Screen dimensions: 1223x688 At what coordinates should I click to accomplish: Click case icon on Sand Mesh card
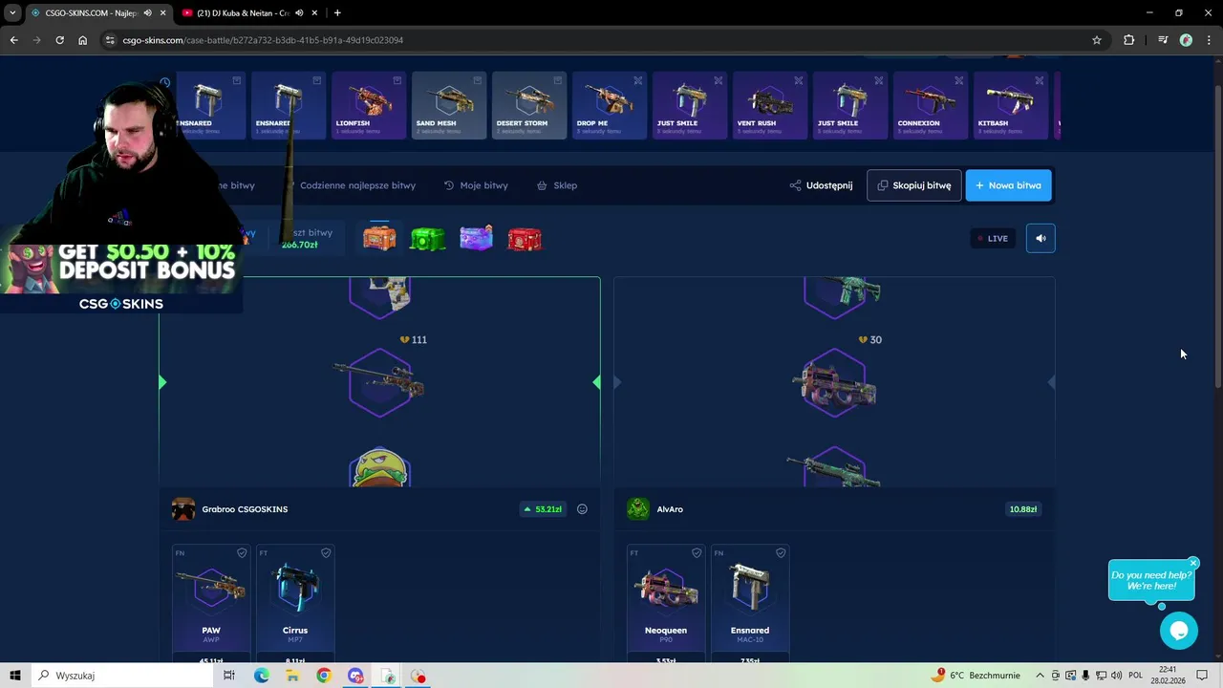click(x=478, y=81)
